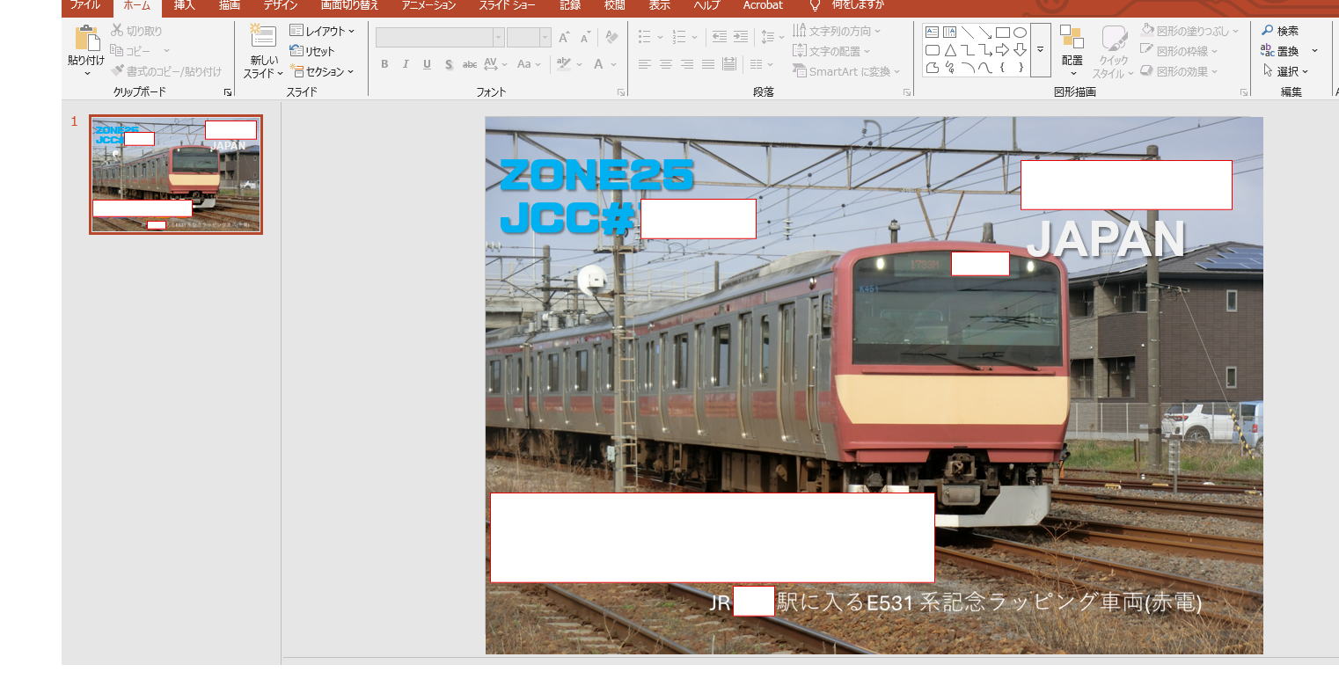Open the 選択 (Select) dropdown

click(1285, 71)
